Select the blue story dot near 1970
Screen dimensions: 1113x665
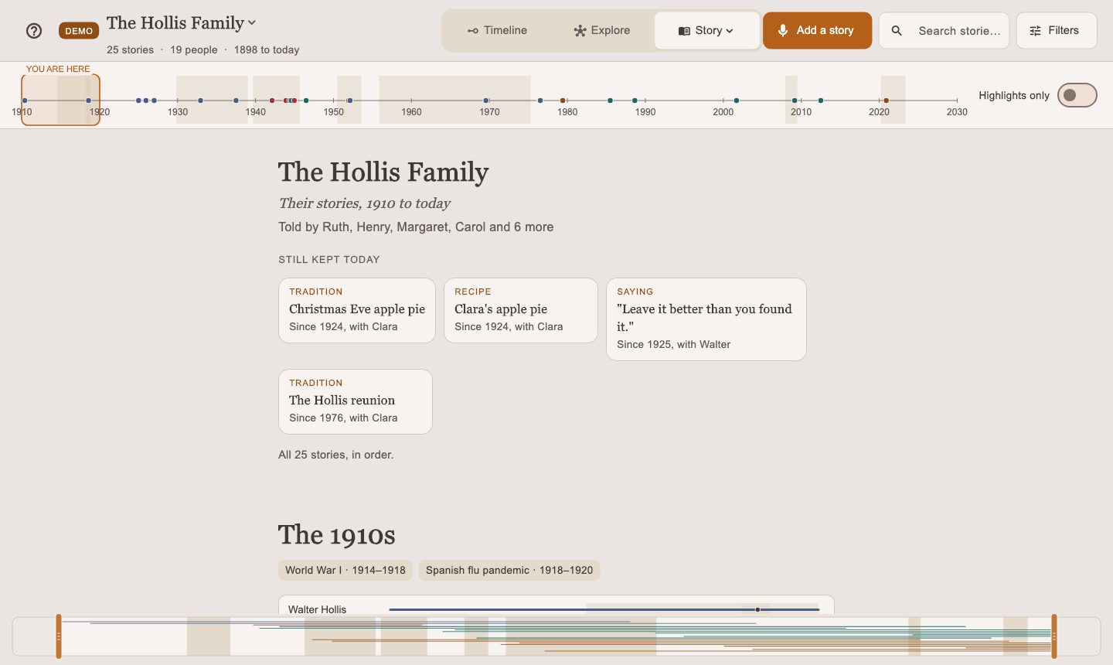pyautogui.click(x=486, y=101)
